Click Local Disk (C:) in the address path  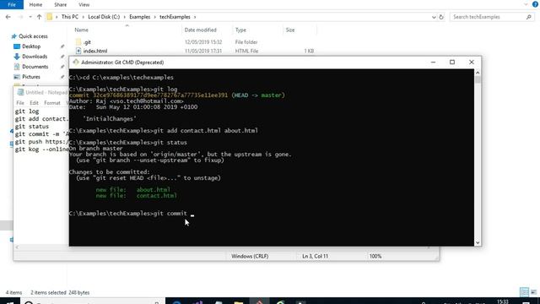pos(104,17)
